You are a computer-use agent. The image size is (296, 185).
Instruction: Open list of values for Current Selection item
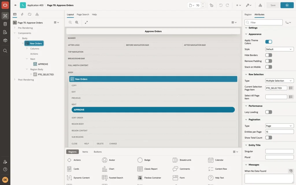(291, 88)
